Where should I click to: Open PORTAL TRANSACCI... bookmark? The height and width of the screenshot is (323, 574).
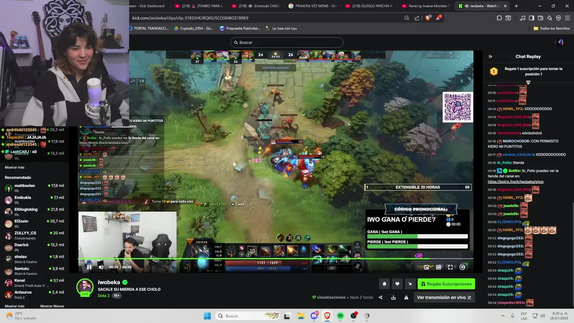tap(148, 28)
